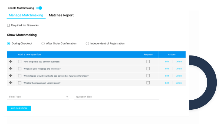Tick row checkbox for business duration question
This screenshot has width=224, height=137.
pos(20,62)
